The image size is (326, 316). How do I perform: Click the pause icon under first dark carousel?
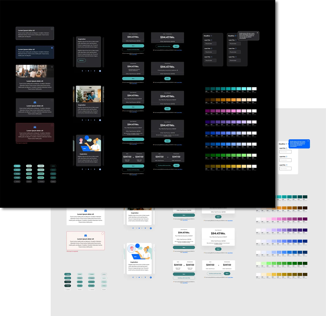(100, 71)
